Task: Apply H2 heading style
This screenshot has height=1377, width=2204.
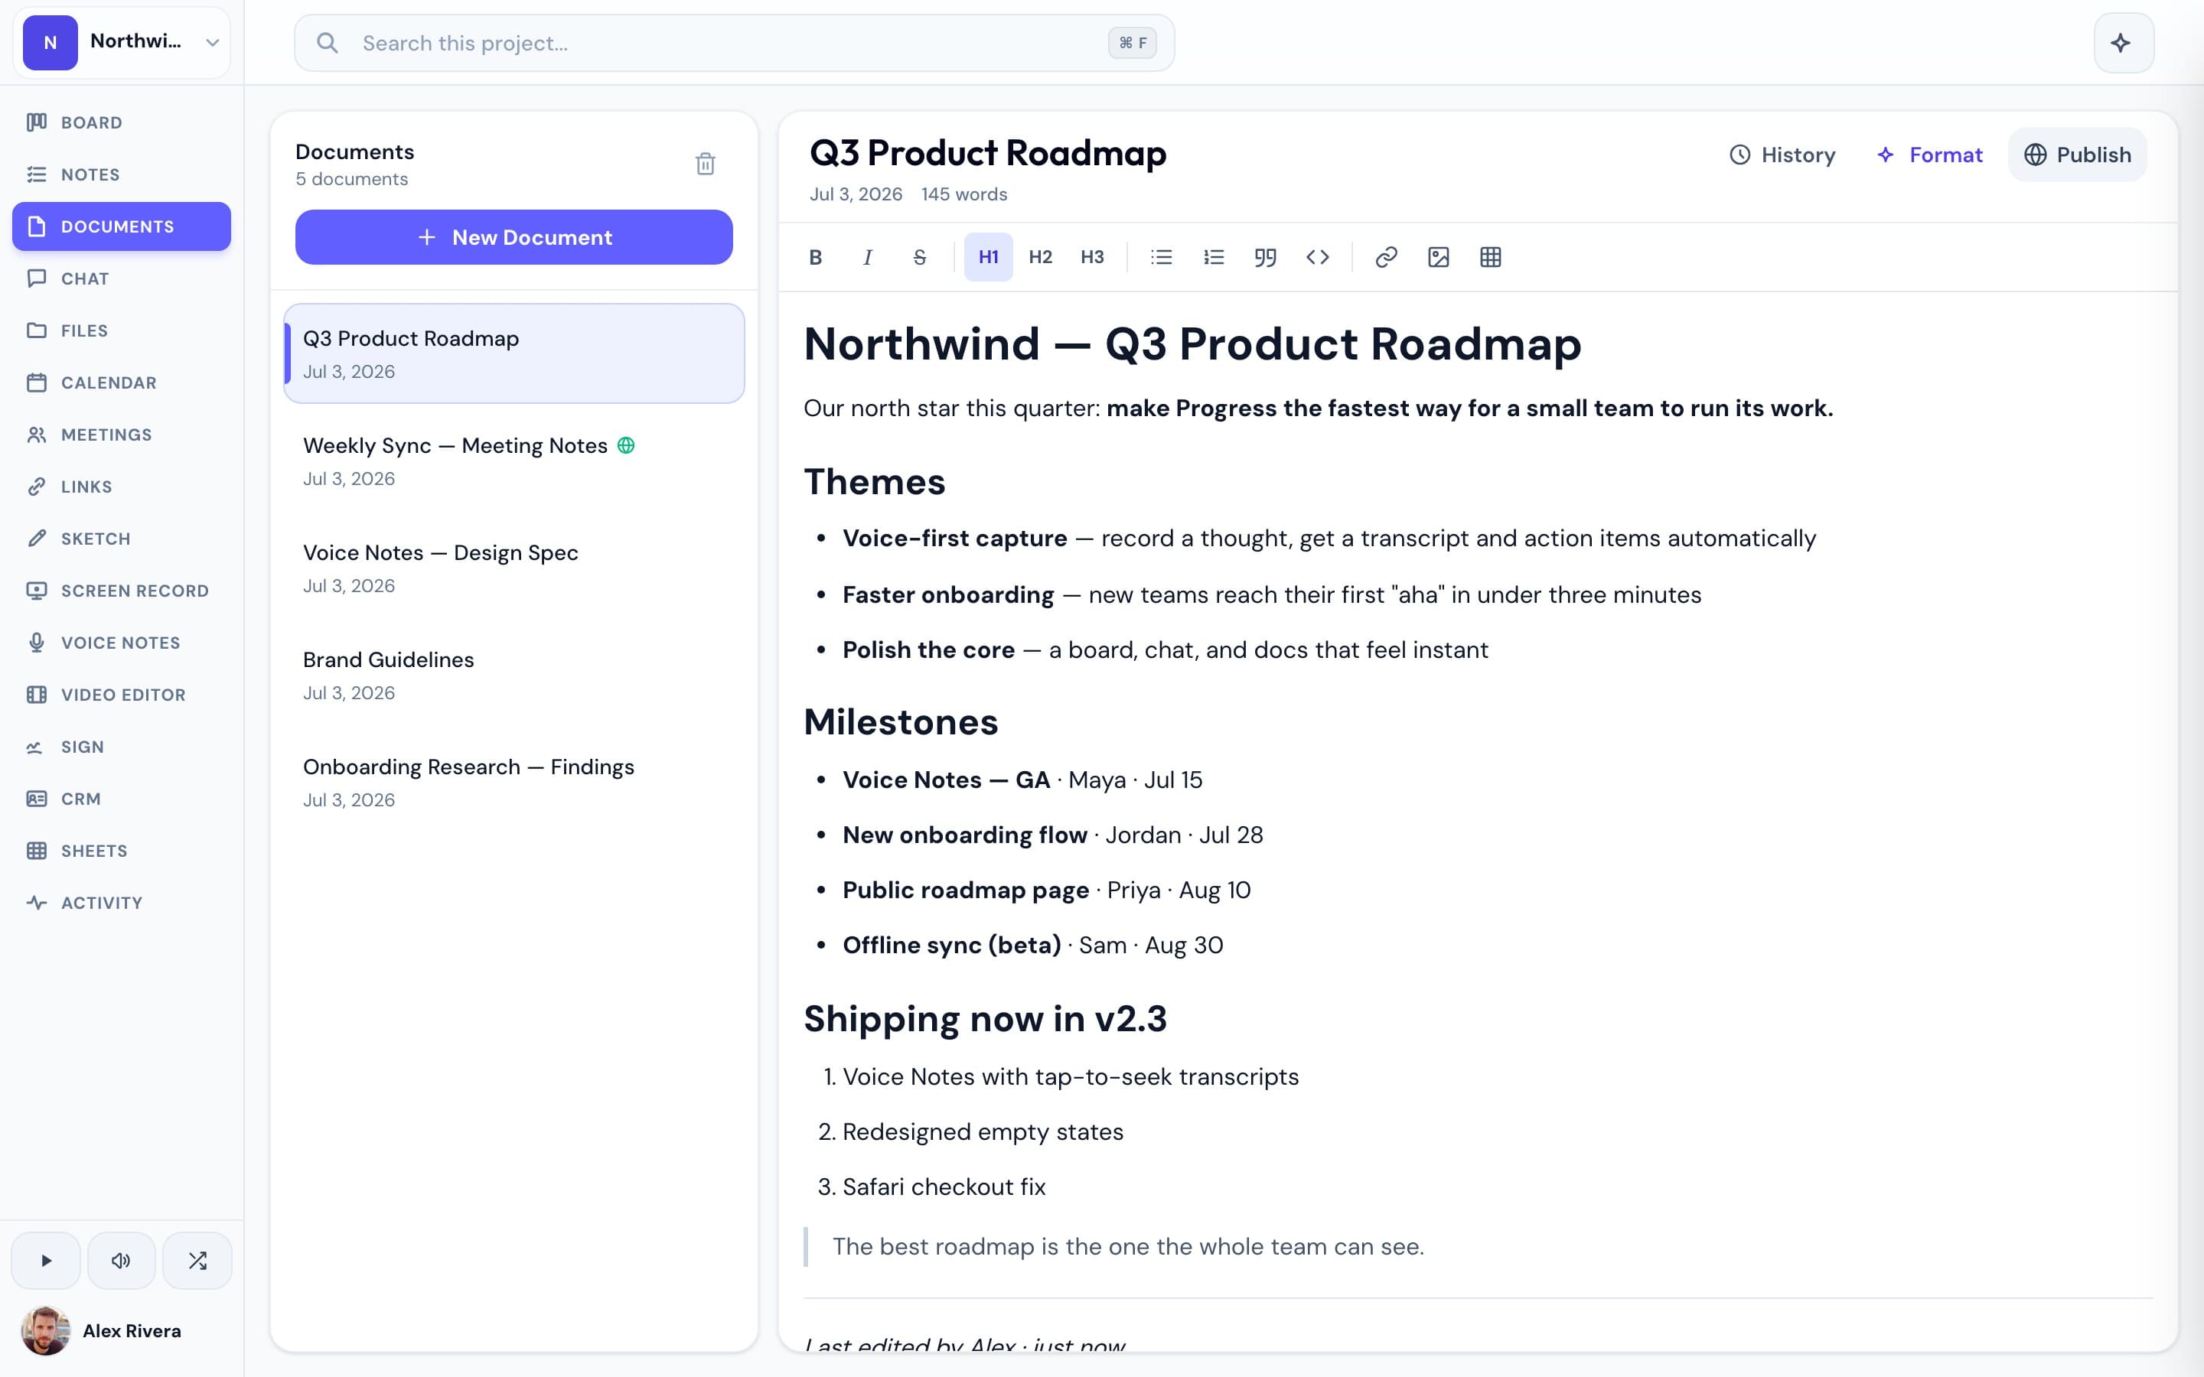Action: point(1040,257)
